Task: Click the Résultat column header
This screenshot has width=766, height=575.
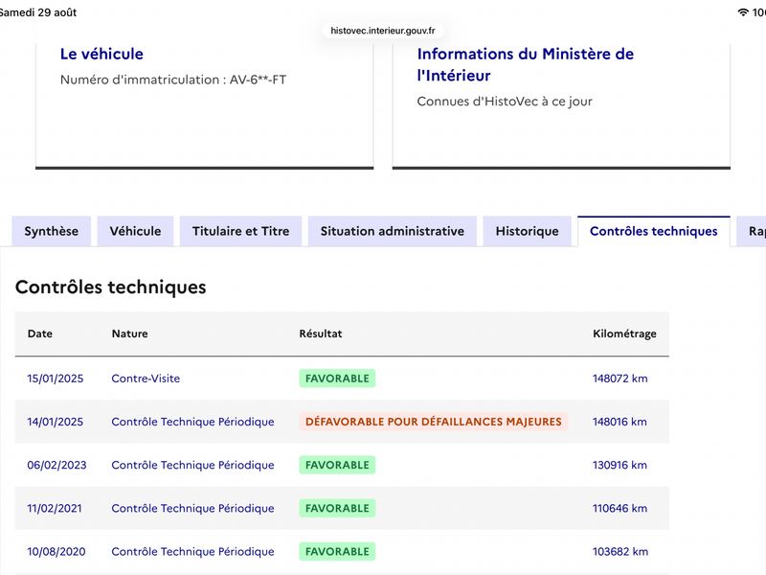Action: pos(321,333)
